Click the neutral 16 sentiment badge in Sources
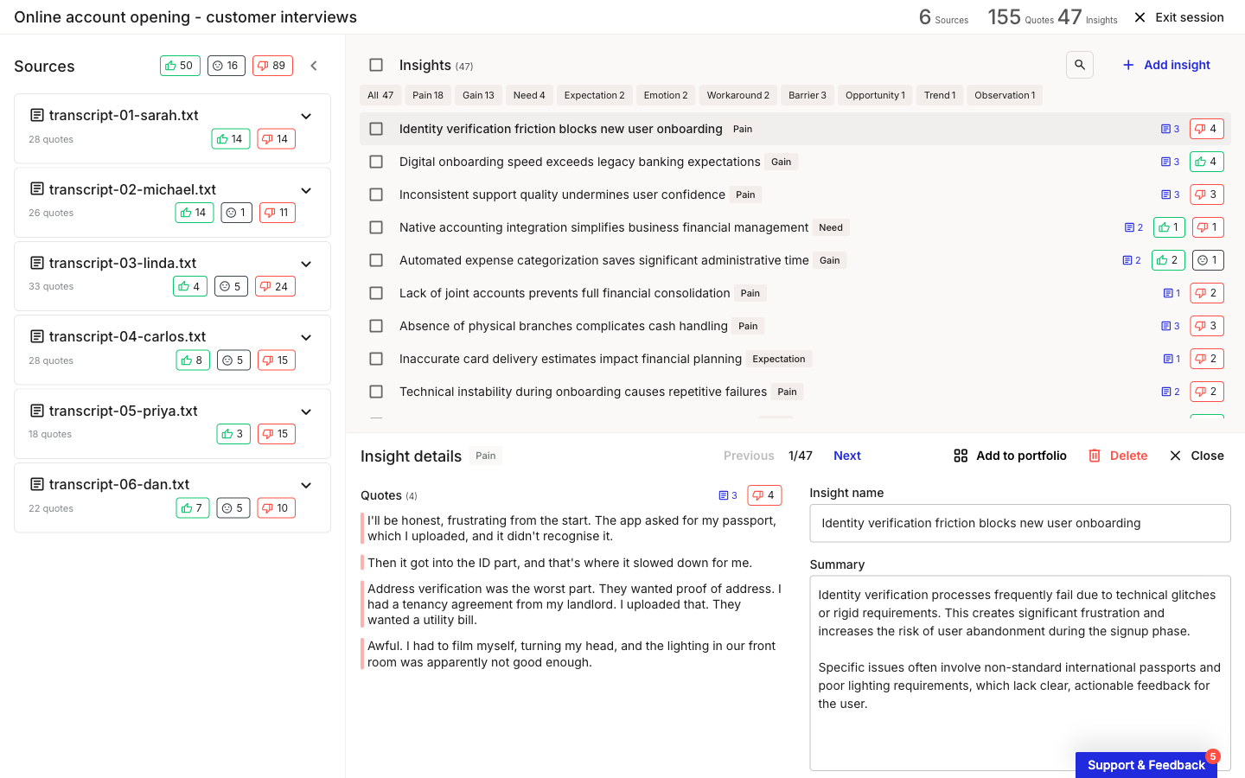The height and width of the screenshot is (778, 1245). click(227, 66)
